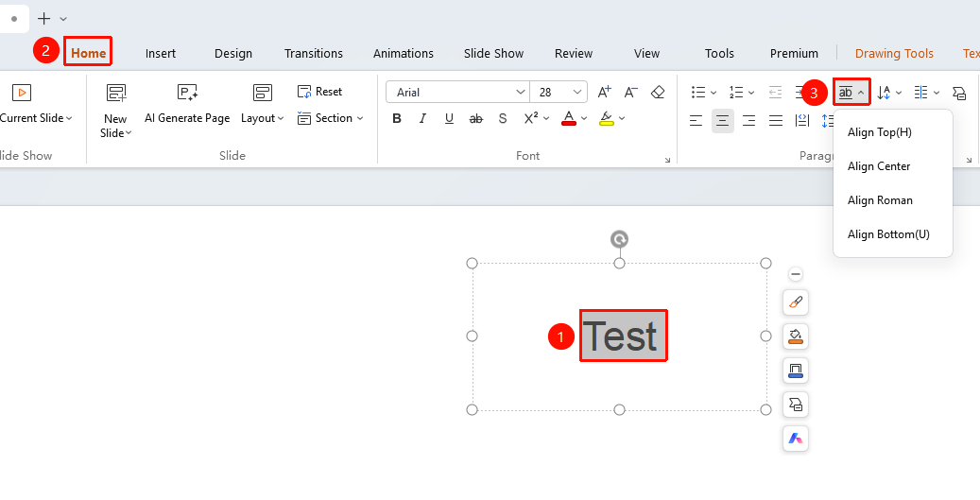This screenshot has width=980, height=500.
Task: Expand the Layout dropdown
Action: point(282,118)
